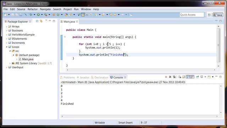The height and width of the screenshot is (128, 227).
Task: Start the Debug launch button
Action: [31, 15]
